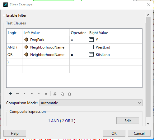Open the Comparison Mode dropdown
This screenshot has width=154, height=140.
click(91, 103)
